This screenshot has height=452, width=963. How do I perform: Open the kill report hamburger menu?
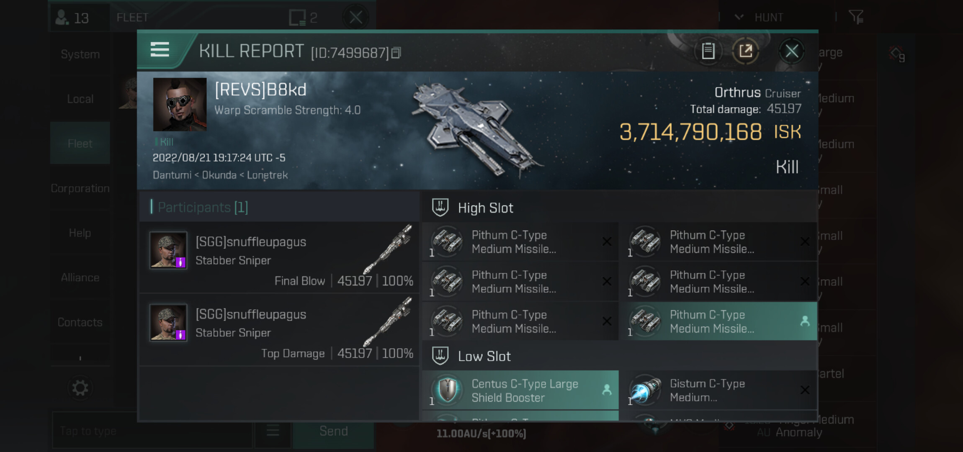pyautogui.click(x=160, y=50)
